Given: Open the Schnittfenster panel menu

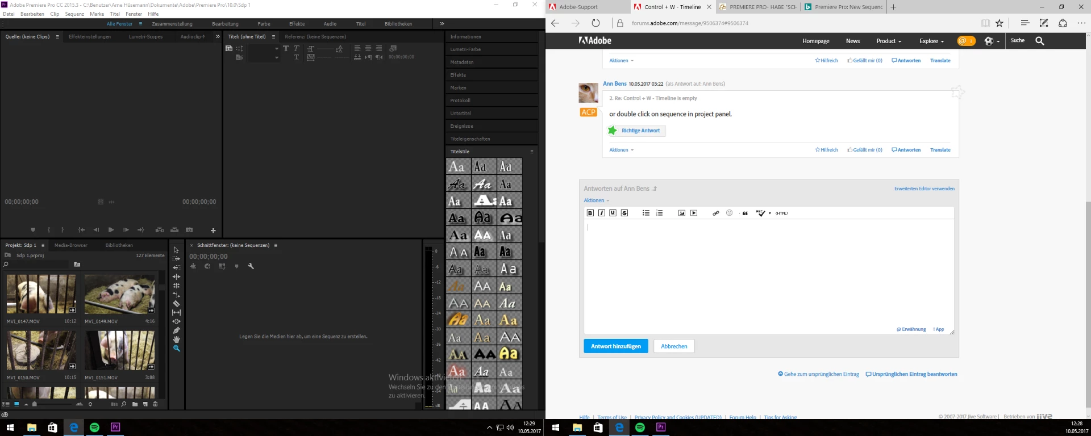Looking at the screenshot, I should pos(276,245).
